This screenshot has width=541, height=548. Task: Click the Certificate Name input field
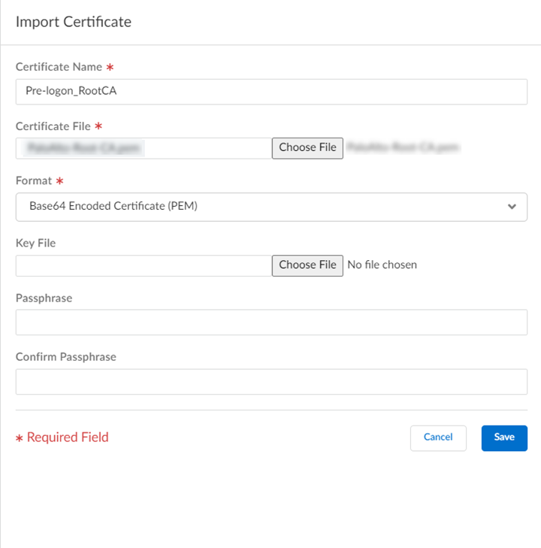(x=270, y=92)
